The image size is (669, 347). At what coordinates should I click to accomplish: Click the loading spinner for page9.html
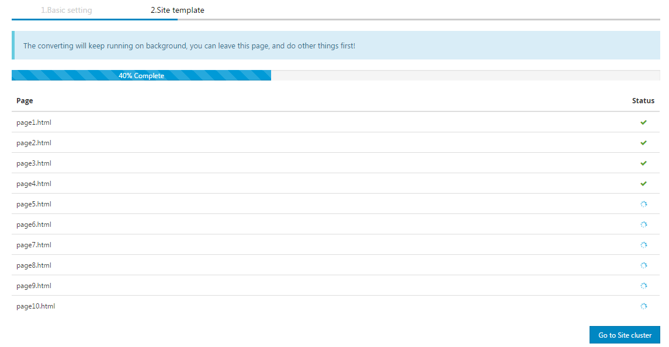coord(643,286)
